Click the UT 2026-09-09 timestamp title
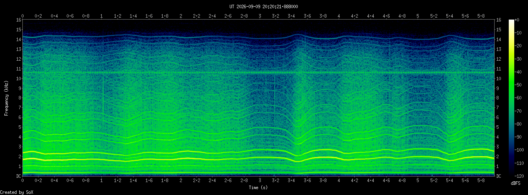 coord(264,6)
